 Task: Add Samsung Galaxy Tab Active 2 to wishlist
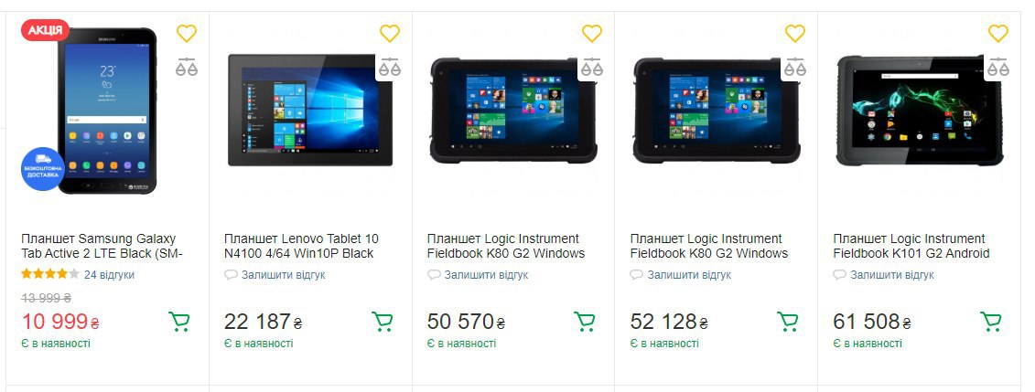tap(187, 33)
